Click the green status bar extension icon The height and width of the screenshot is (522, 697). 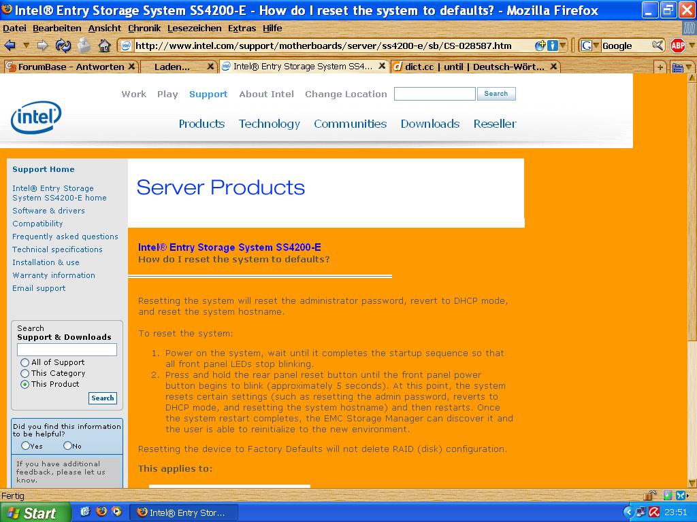(x=667, y=495)
